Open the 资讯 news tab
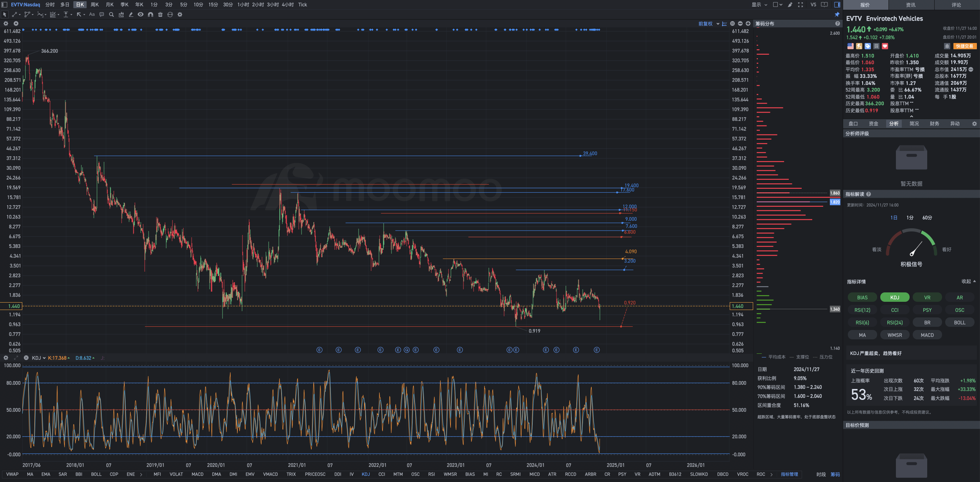980x482 pixels. 911,5
